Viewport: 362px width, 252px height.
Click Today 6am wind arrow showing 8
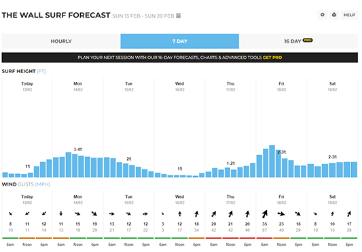click(10, 214)
